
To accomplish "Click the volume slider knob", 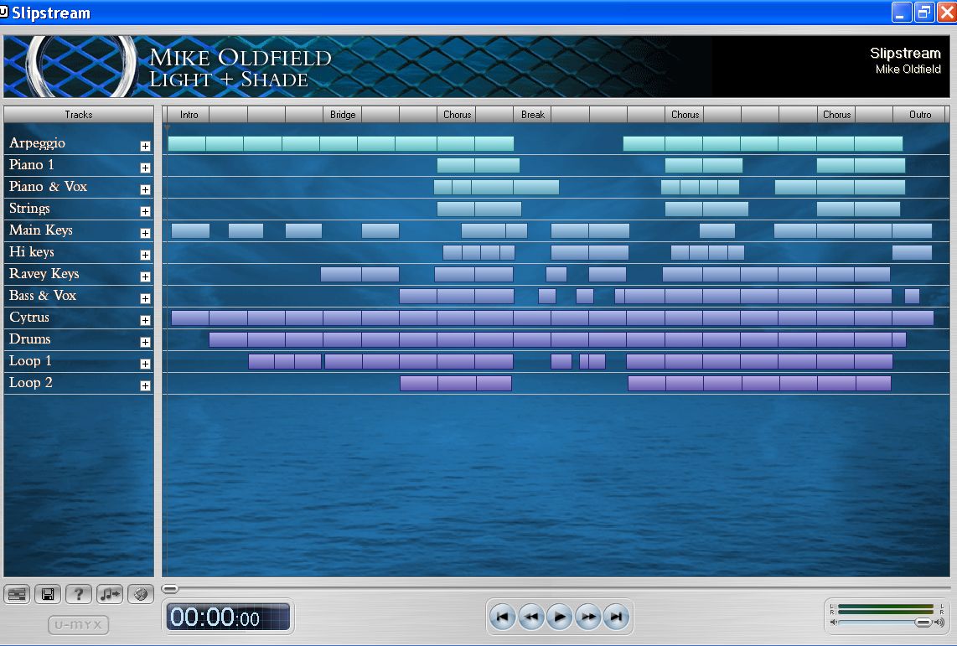I will coord(923,623).
